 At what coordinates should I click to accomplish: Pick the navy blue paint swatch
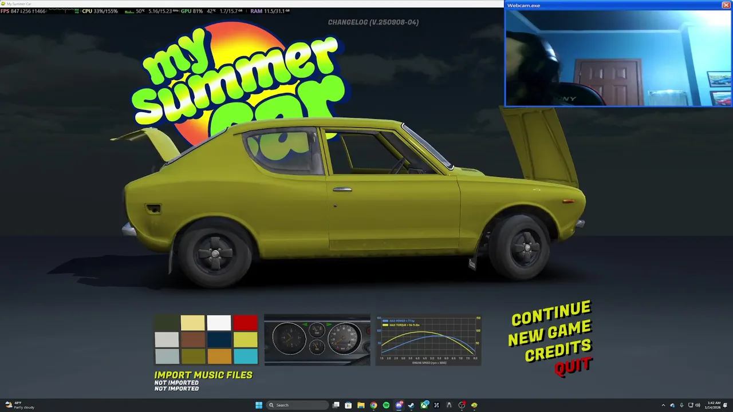coord(219,340)
